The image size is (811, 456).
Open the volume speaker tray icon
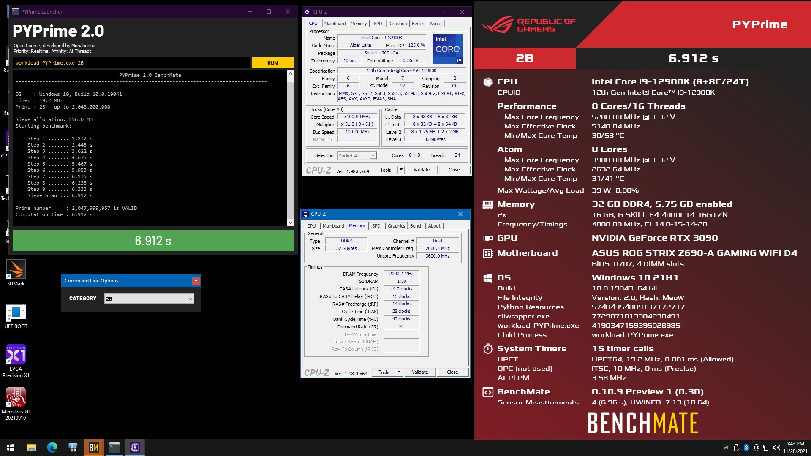(776, 448)
